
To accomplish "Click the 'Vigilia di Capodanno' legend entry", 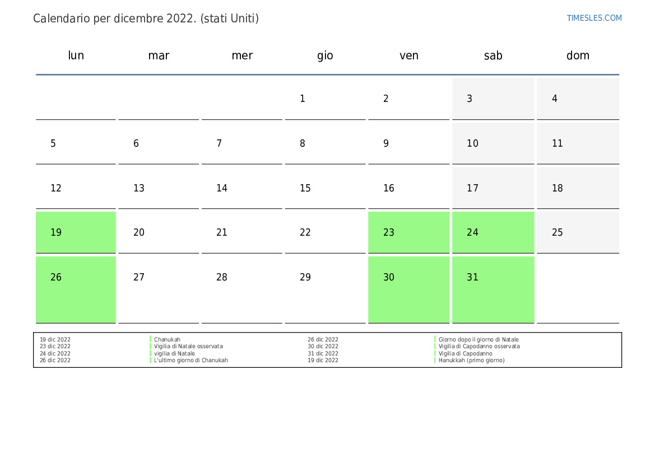I will [x=466, y=353].
